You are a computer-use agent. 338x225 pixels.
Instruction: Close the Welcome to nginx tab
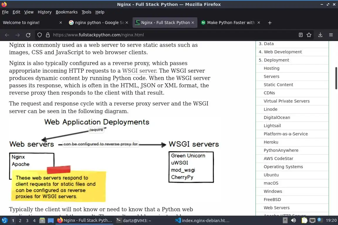[x=61, y=23]
